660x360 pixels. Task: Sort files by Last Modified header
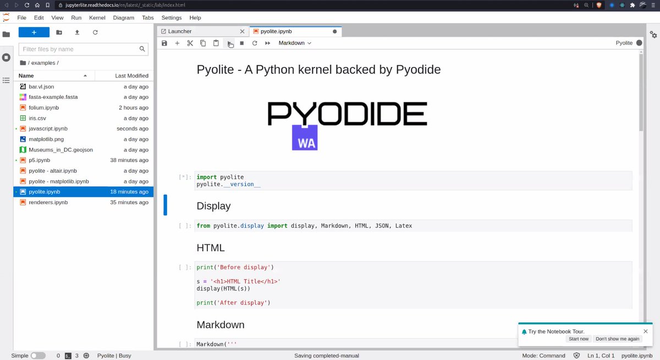(x=124, y=76)
